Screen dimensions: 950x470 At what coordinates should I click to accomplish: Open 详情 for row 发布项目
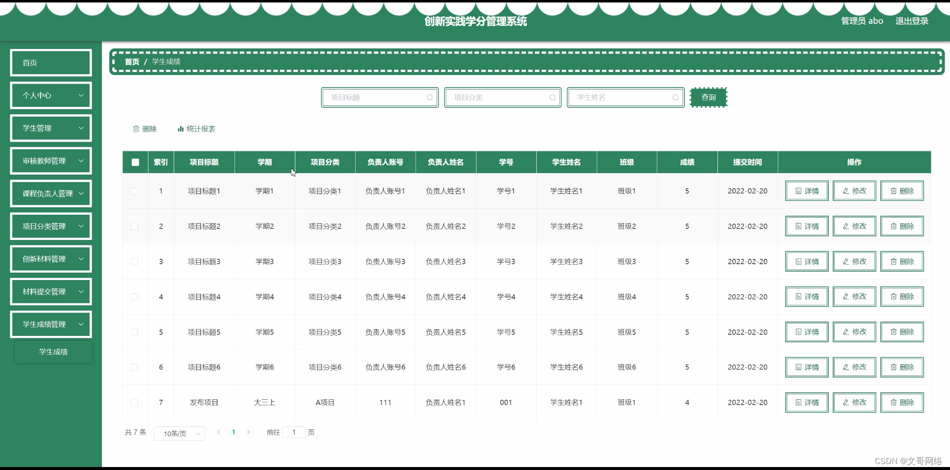[807, 403]
